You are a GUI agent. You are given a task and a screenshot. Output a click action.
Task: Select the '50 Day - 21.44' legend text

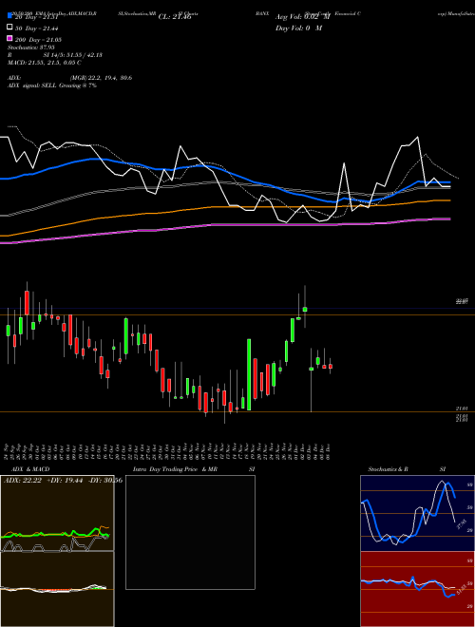(x=37, y=28)
